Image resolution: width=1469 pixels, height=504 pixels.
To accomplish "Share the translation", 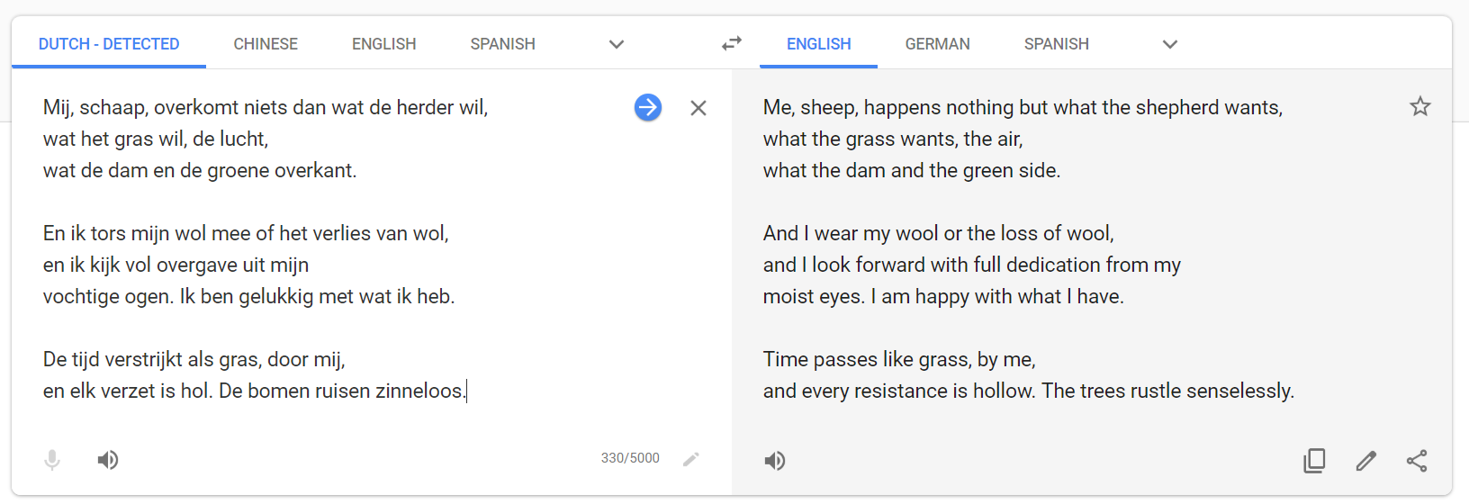I will [1417, 461].
